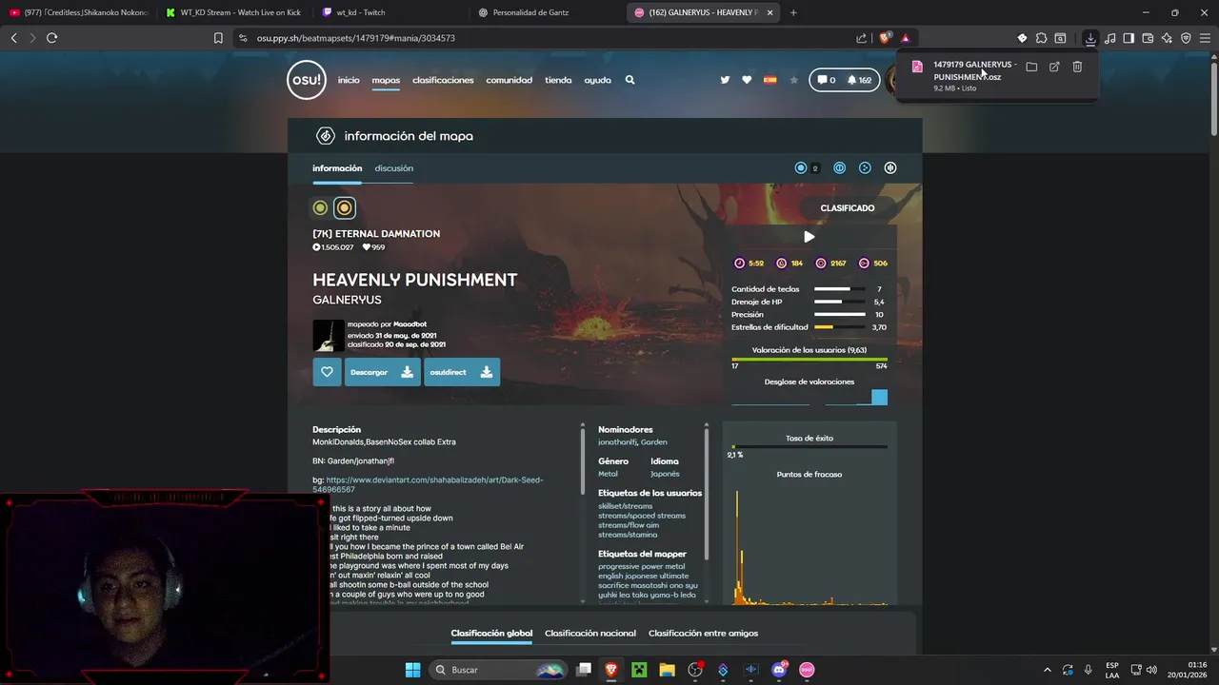Screen dimensions: 1219x685
Task: Open the chat messages counter showing 0
Action: 826,80
